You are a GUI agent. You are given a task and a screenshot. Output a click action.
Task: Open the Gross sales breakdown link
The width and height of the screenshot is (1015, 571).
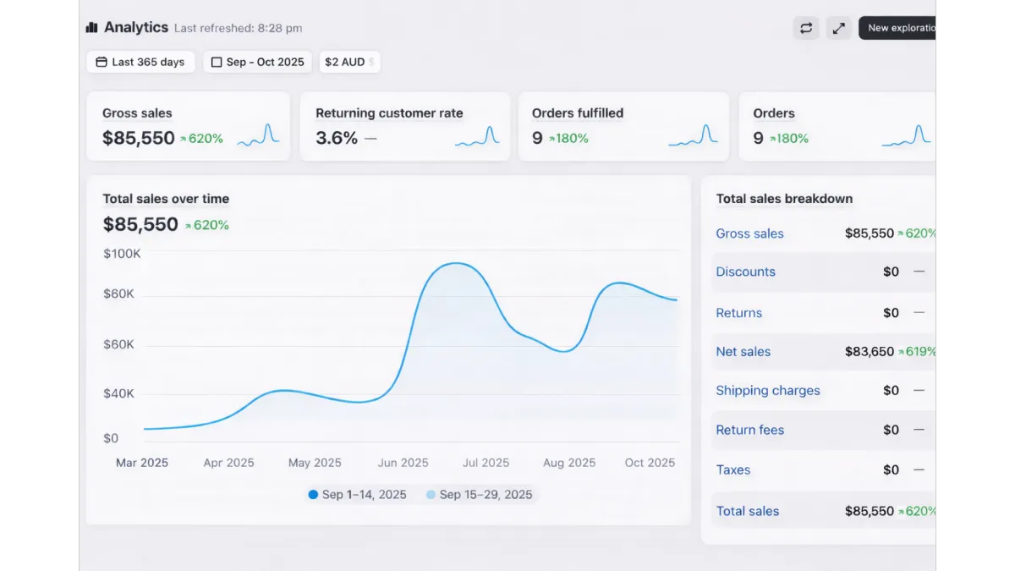749,233
